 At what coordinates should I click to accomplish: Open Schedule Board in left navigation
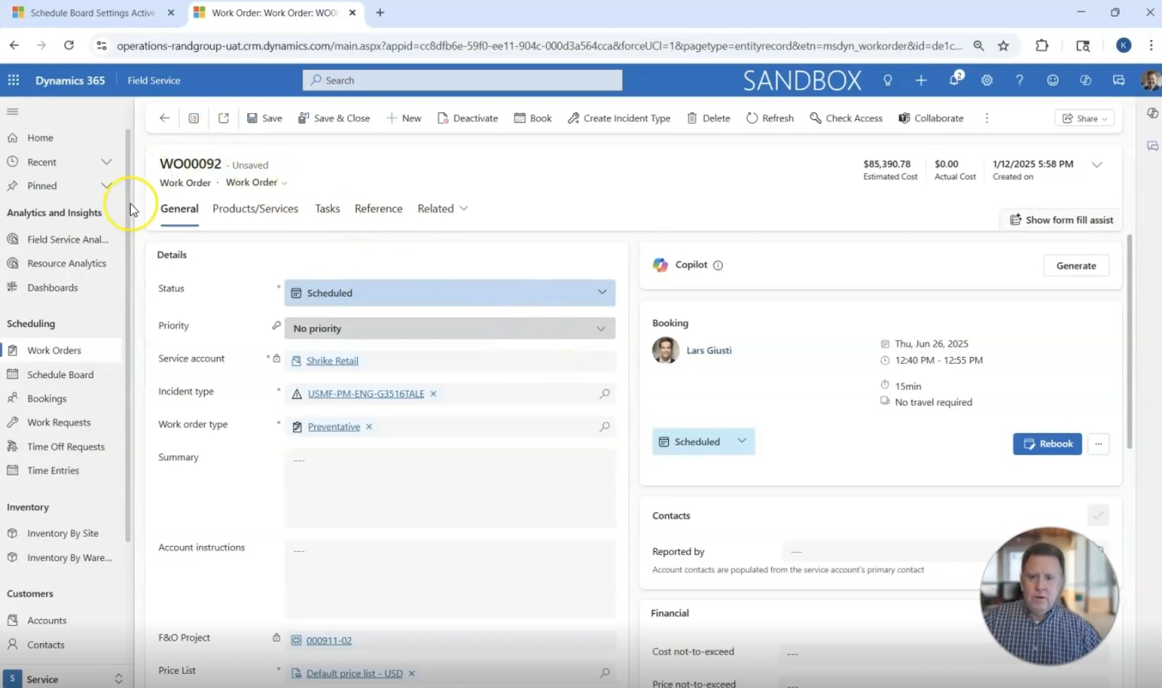coord(61,374)
